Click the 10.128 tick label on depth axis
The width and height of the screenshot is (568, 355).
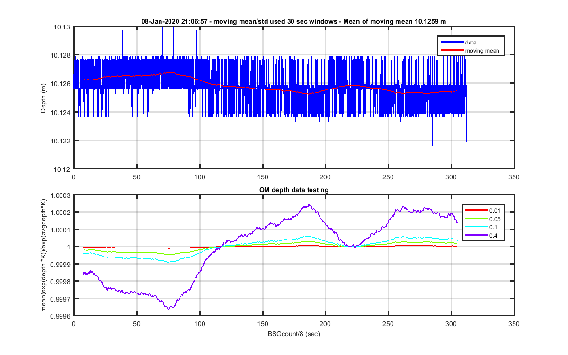(x=61, y=55)
